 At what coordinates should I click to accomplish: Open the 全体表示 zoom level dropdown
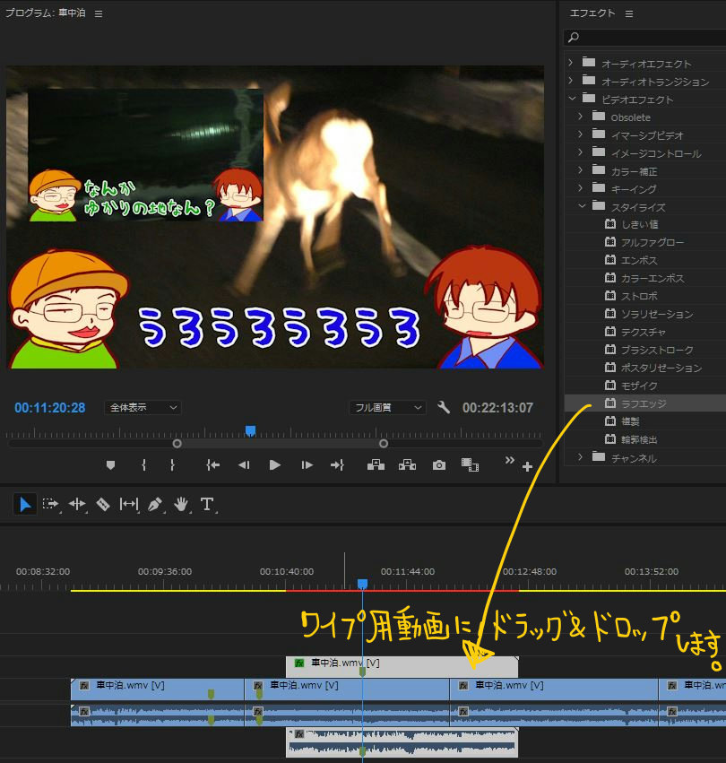click(143, 407)
